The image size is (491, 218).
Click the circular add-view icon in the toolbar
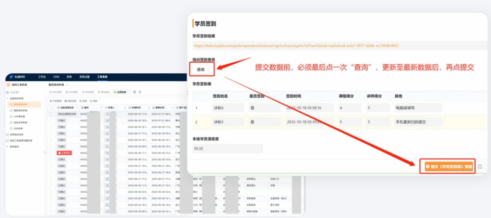(x=134, y=92)
